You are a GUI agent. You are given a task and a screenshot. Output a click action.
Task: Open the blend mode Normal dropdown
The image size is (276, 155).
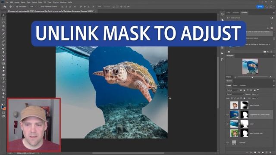coord(235,94)
